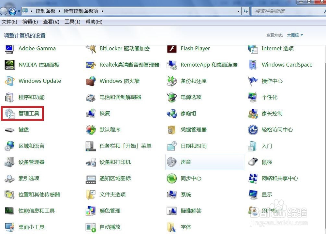Open the 电话和调制解调器 icon
The image size is (326, 234).
coord(91,98)
